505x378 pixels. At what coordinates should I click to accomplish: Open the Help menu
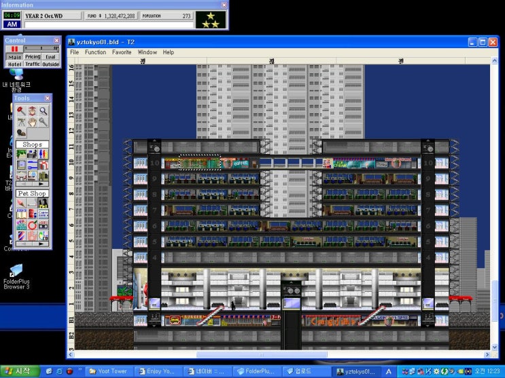pos(168,52)
